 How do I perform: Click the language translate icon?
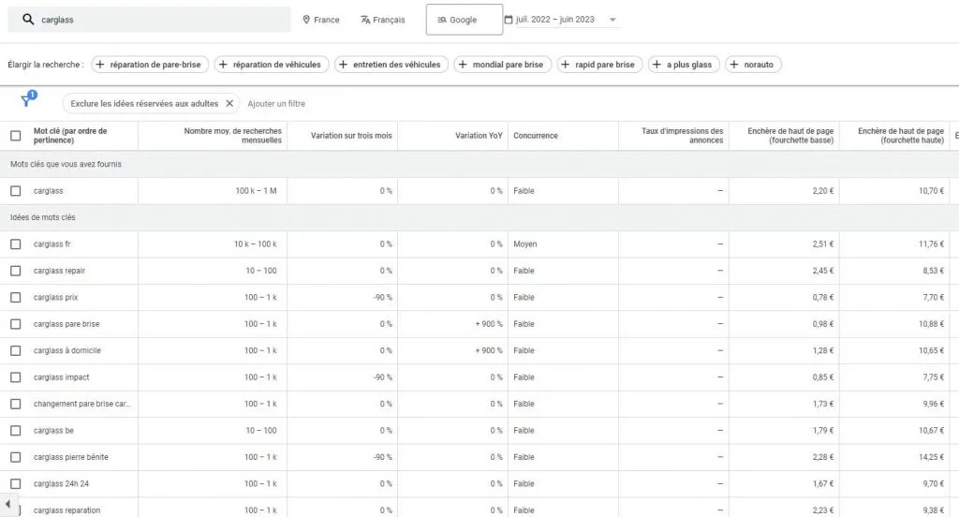pyautogui.click(x=365, y=20)
